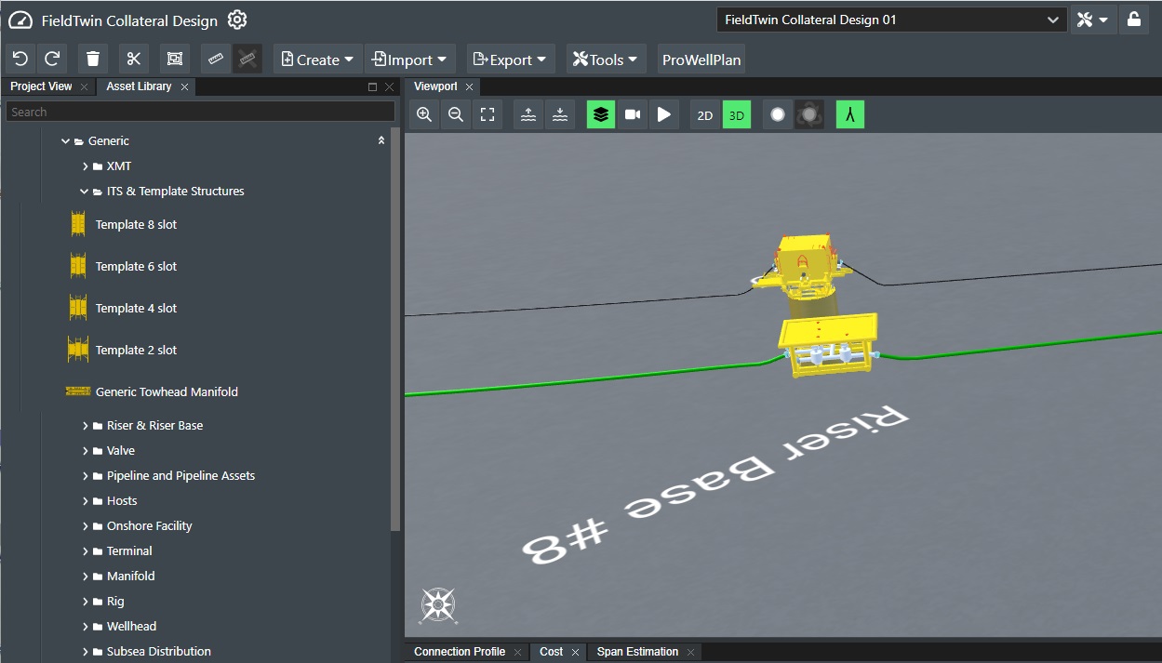Screen dimensions: 1162x663
Task: Toggle the green lambda connection button
Action: point(850,114)
